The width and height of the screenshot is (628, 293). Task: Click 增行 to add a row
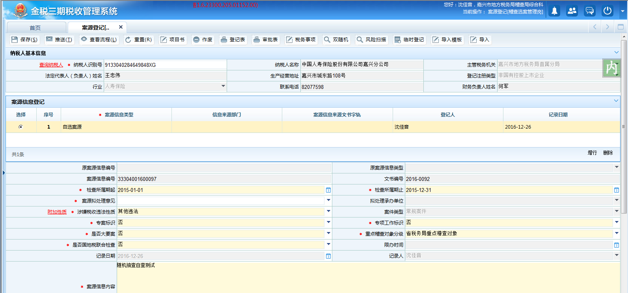tap(592, 153)
